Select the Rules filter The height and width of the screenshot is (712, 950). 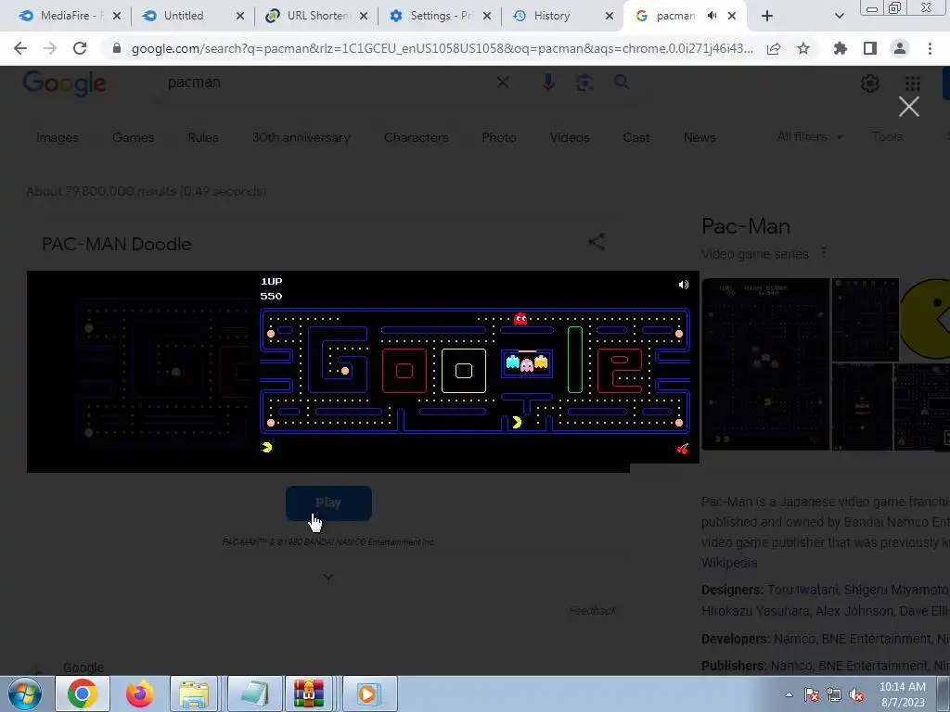click(x=203, y=137)
